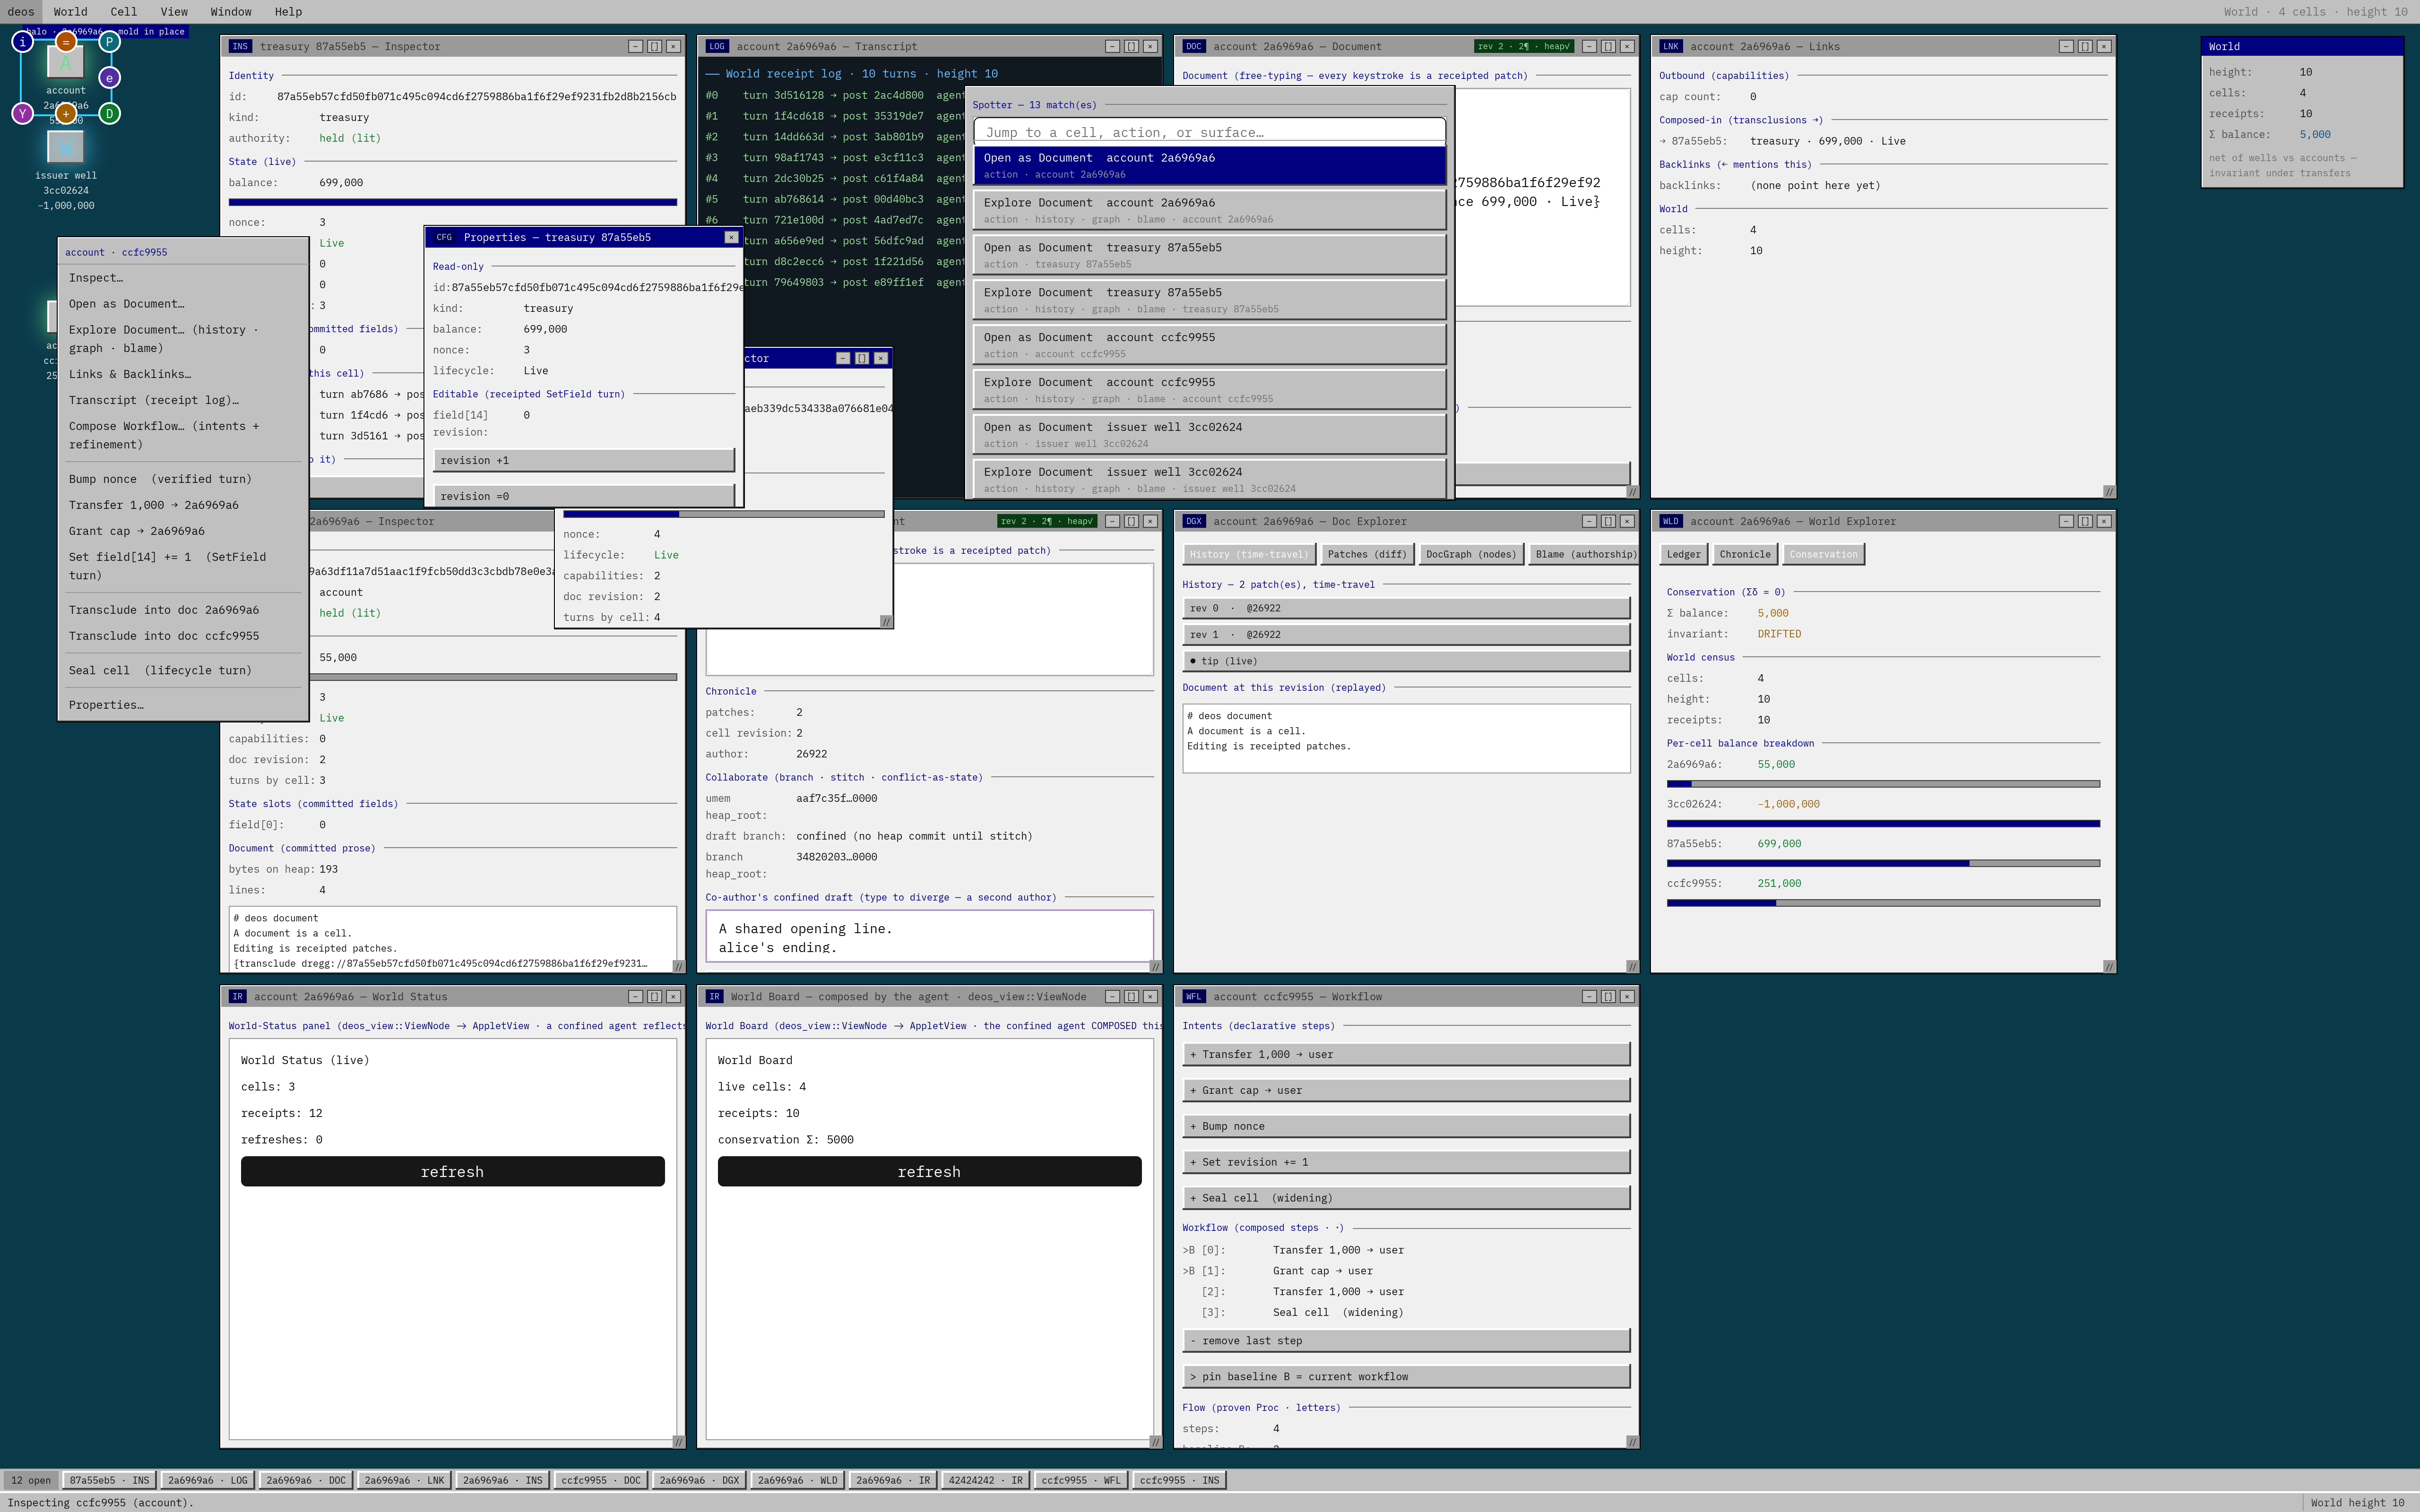Image resolution: width=2420 pixels, height=1512 pixels.
Task: Open the World menu in the menu bar
Action: tap(70, 12)
